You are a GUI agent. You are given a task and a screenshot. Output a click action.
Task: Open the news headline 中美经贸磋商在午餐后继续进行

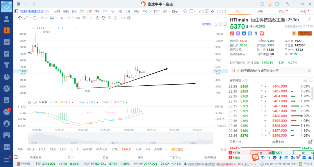tap(258, 71)
